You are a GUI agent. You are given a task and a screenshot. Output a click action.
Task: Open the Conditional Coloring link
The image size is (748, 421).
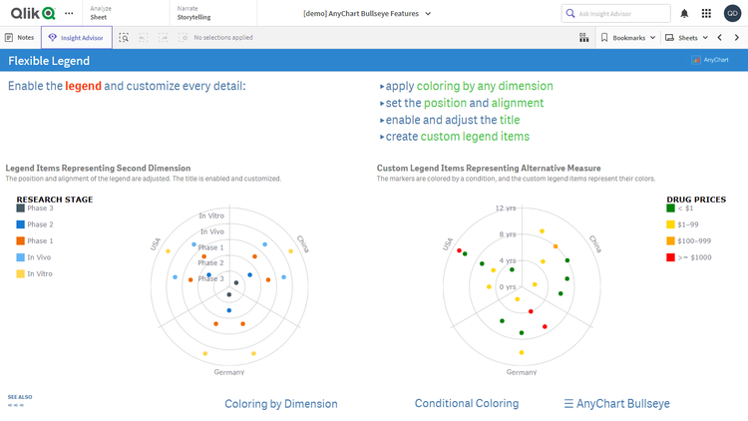click(466, 404)
